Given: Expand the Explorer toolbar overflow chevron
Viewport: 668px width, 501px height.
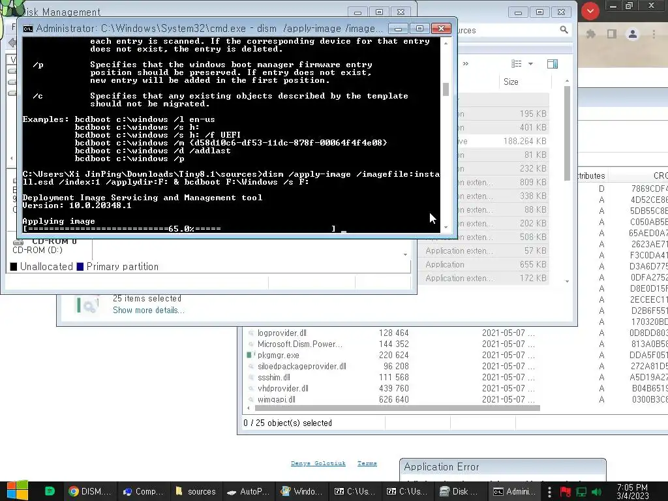Looking at the screenshot, I should coord(466,64).
